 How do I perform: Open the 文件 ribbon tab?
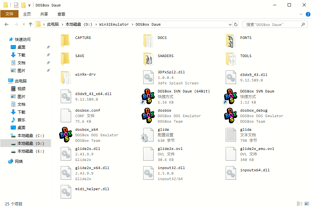coord(9,14)
